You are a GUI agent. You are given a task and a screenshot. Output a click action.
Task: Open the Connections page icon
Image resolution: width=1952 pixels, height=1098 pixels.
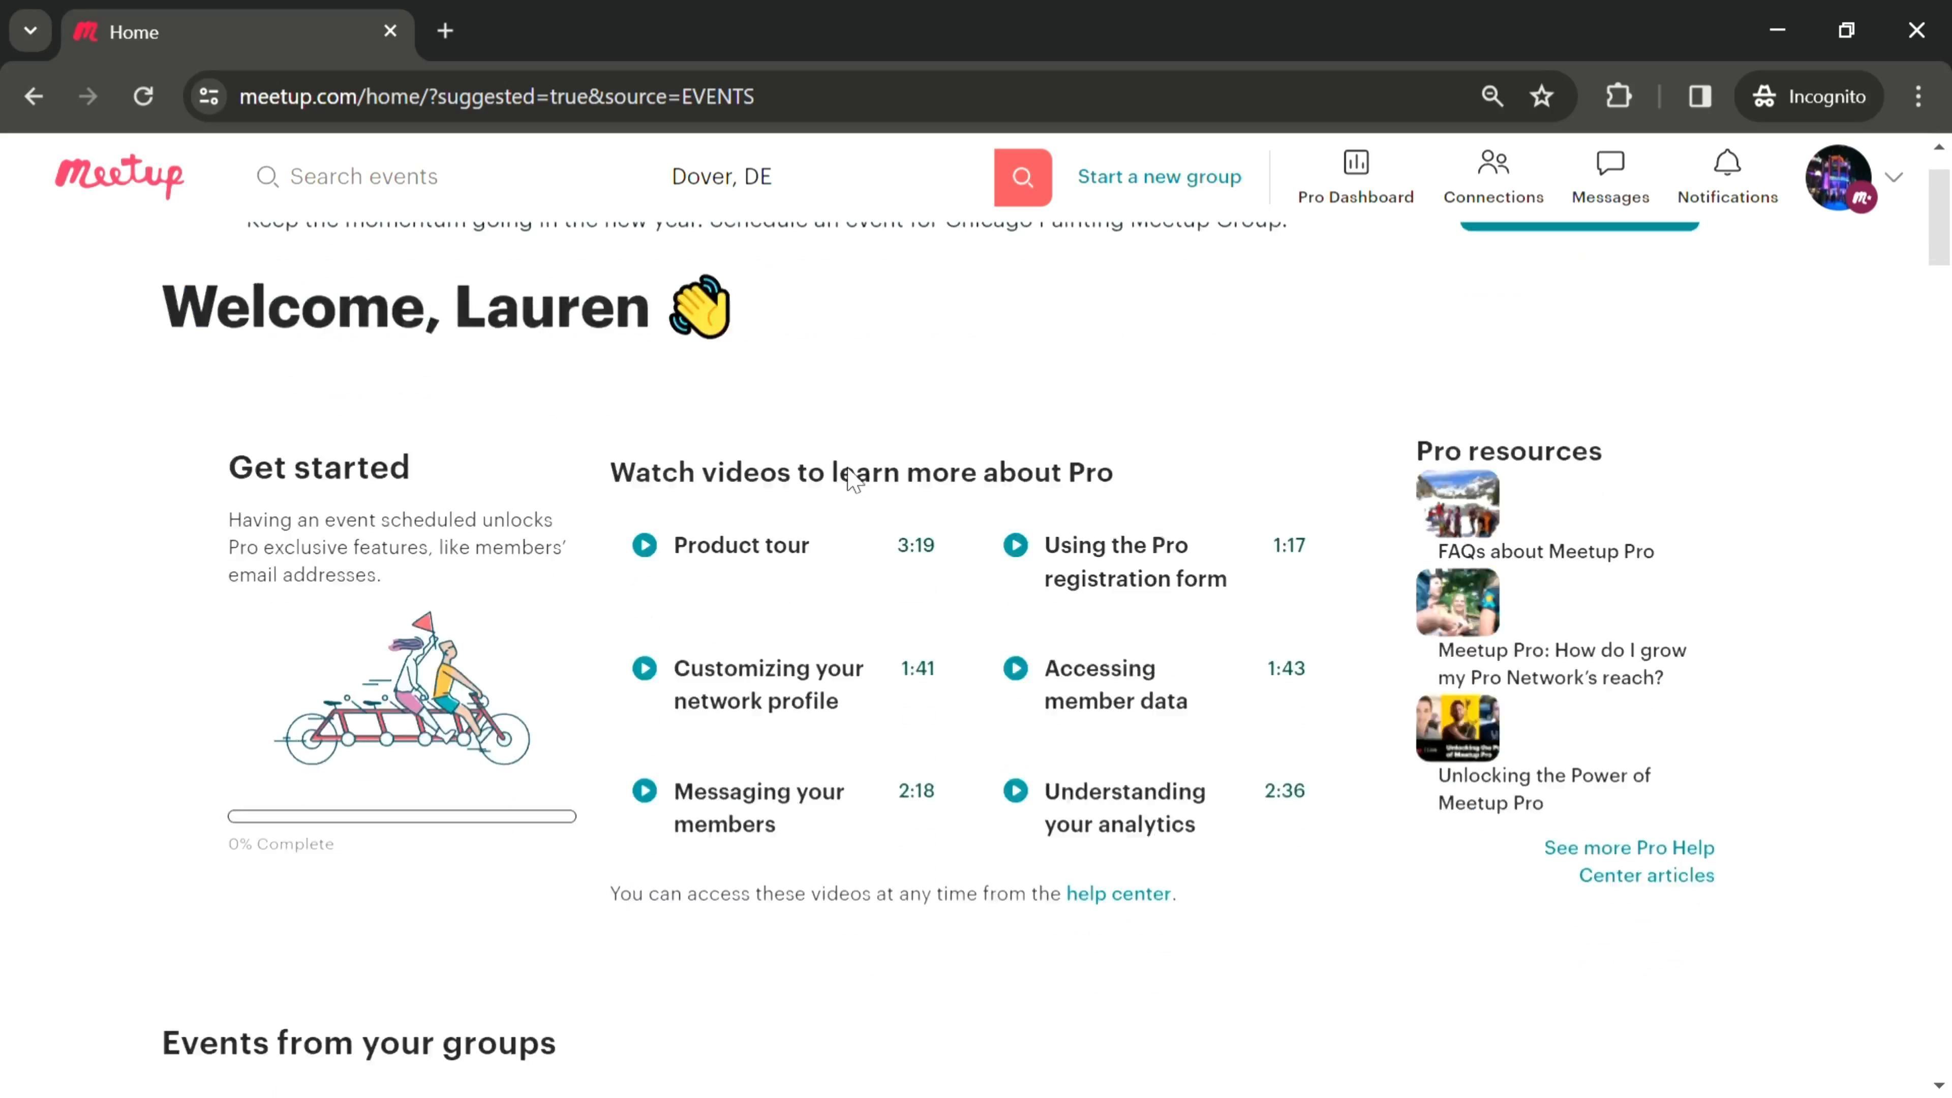pyautogui.click(x=1492, y=163)
